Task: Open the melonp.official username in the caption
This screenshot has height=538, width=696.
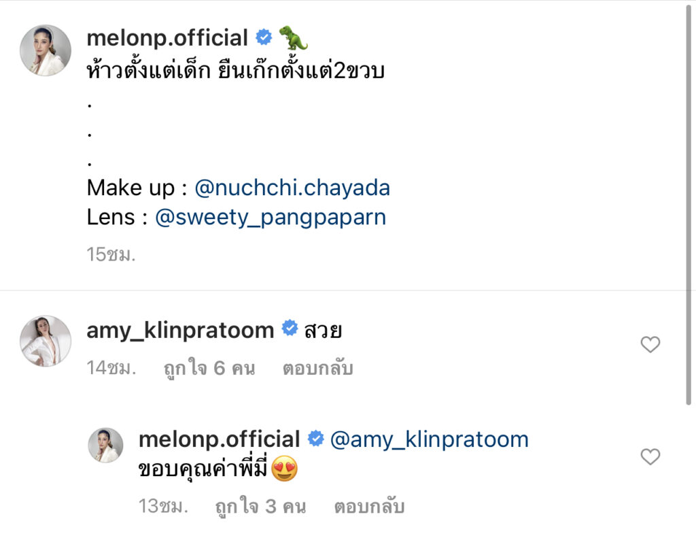Action: coord(167,38)
